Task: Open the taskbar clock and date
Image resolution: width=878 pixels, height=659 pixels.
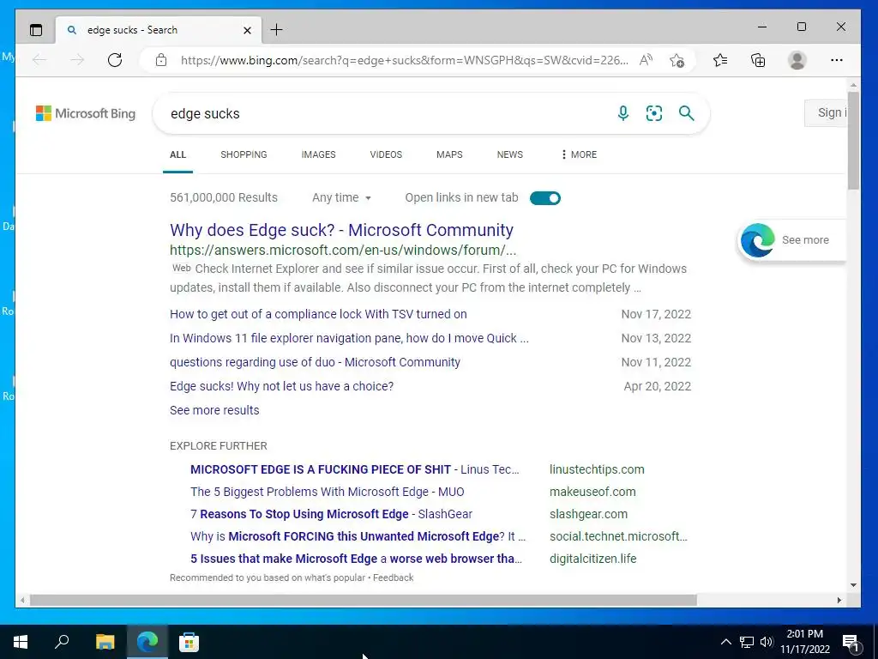Action: pyautogui.click(x=805, y=642)
